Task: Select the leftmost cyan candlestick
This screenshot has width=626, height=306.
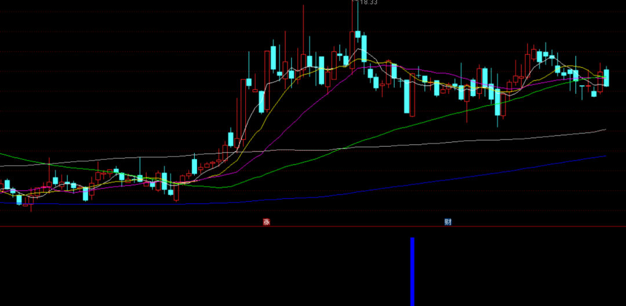Action: click(x=8, y=185)
